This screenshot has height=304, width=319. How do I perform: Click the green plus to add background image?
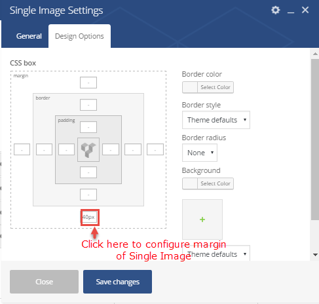pos(202,219)
